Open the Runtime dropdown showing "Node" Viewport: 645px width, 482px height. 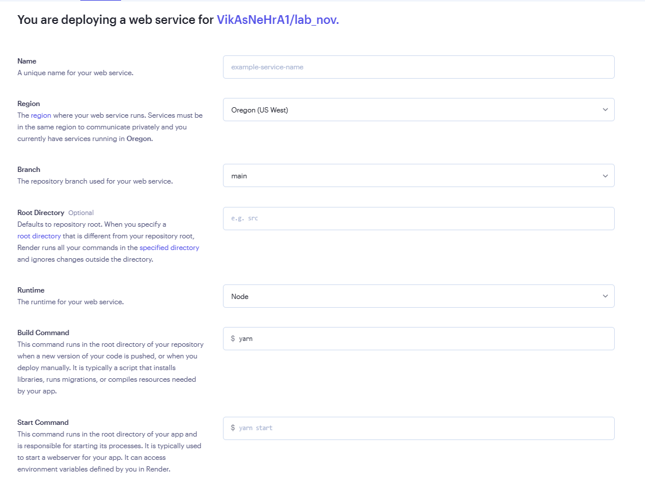[x=418, y=296]
